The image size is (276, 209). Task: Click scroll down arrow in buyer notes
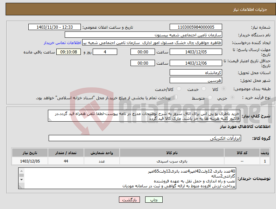[x=21, y=180]
